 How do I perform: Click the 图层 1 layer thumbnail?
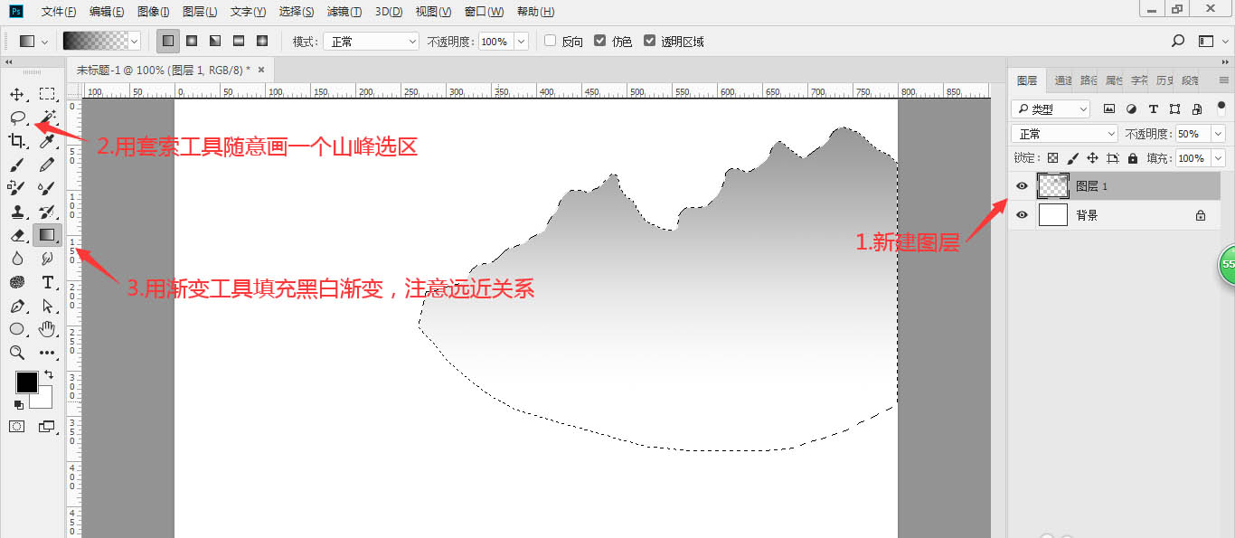point(1052,185)
